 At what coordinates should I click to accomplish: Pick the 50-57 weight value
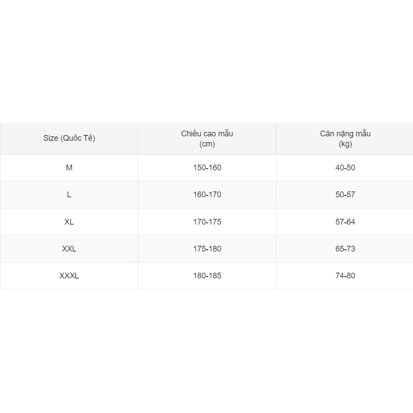pos(345,195)
